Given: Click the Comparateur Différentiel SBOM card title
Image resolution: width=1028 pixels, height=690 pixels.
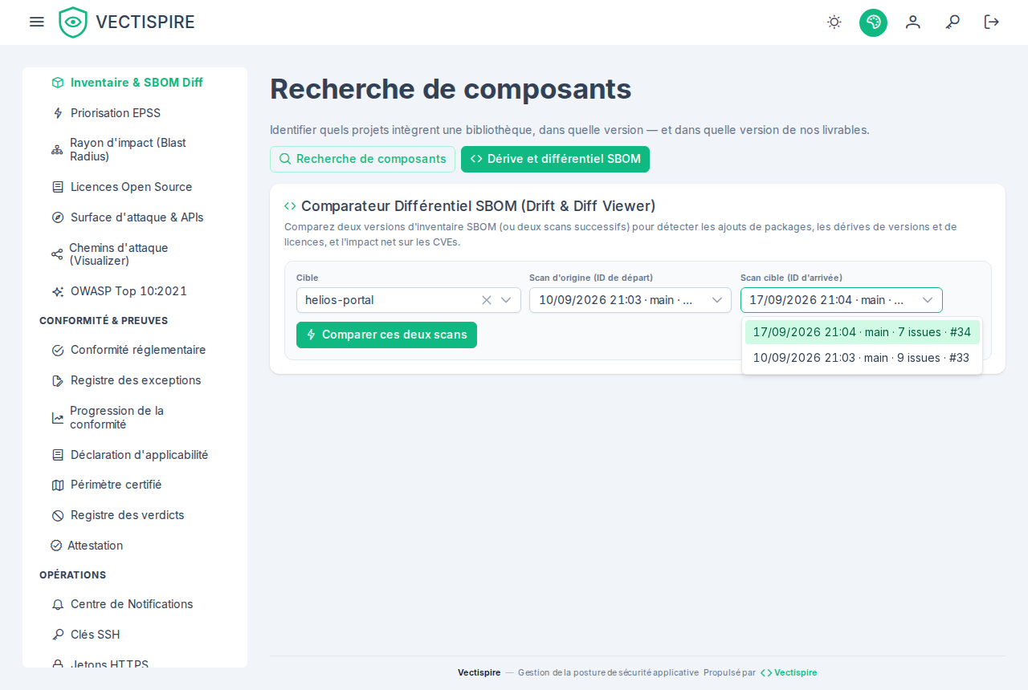Looking at the screenshot, I should click(x=479, y=206).
